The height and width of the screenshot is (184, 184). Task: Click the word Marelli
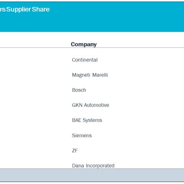(x=100, y=75)
